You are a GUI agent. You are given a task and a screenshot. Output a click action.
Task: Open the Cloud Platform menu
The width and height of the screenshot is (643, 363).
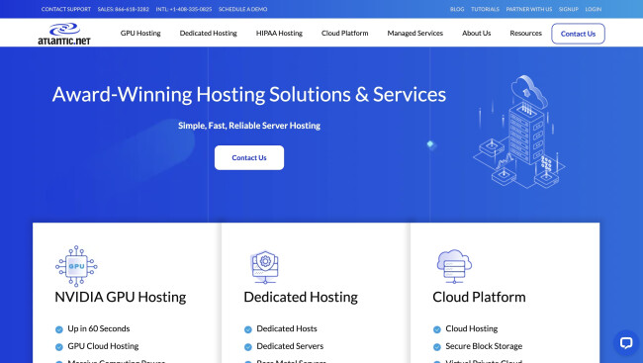pyautogui.click(x=345, y=34)
